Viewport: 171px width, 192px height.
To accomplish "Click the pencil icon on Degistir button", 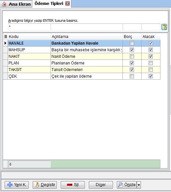I will [x=37, y=185].
